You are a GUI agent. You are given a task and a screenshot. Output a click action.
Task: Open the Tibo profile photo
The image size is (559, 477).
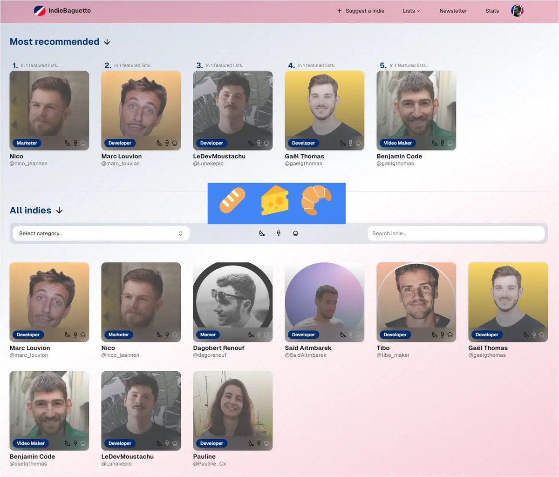(x=416, y=302)
